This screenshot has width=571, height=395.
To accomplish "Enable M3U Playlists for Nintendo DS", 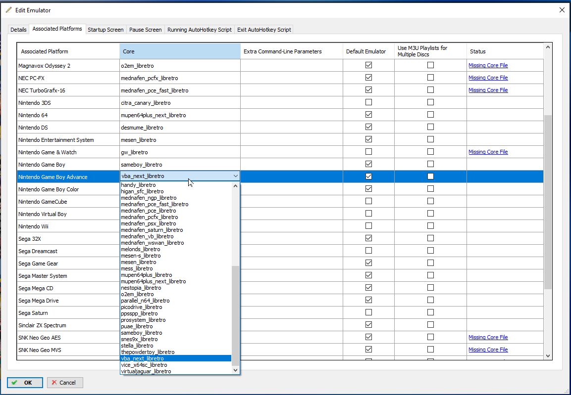I will click(430, 127).
